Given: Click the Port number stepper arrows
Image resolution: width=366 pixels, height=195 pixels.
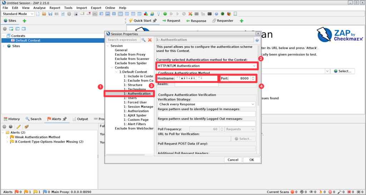Looking at the screenshot, I should point(253,78).
